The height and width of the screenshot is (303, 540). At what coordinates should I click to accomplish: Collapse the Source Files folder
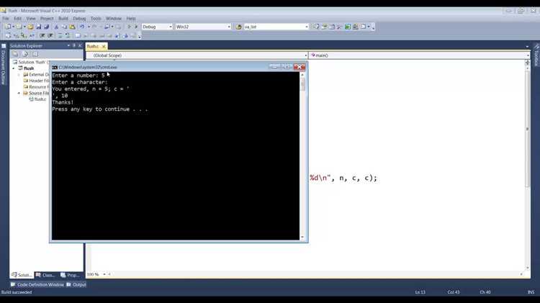(x=19, y=93)
